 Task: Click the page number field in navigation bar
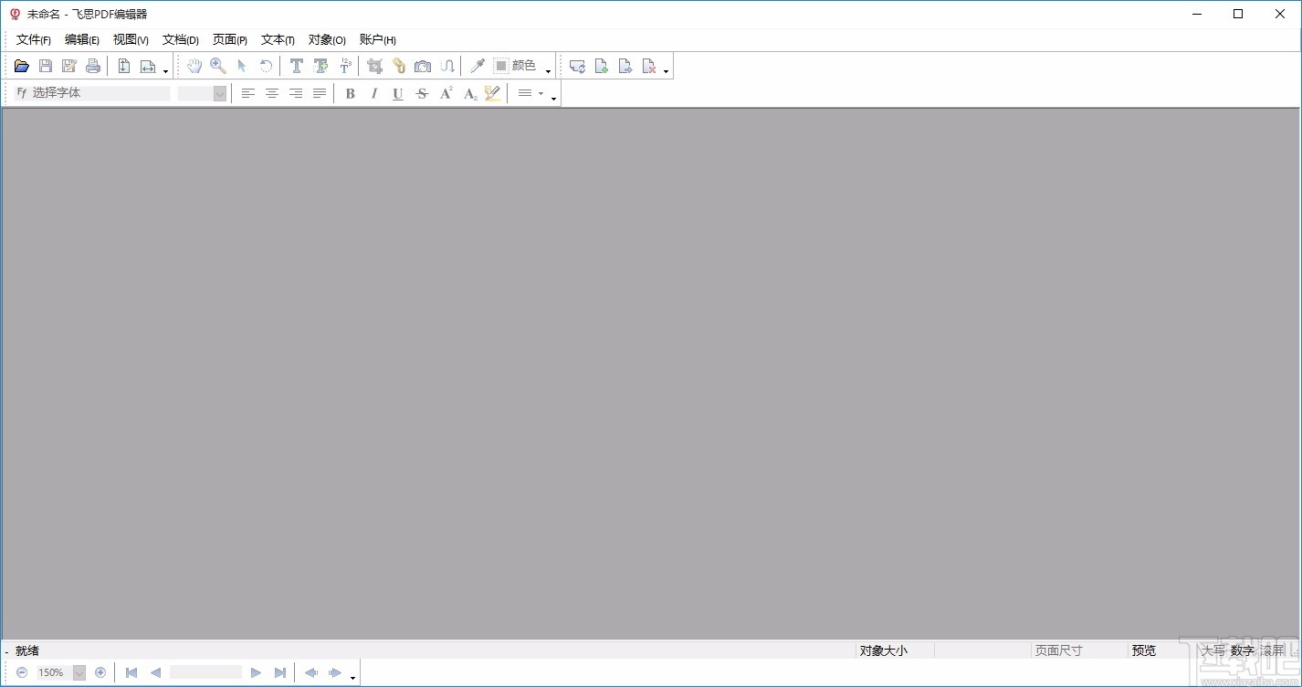pyautogui.click(x=205, y=672)
